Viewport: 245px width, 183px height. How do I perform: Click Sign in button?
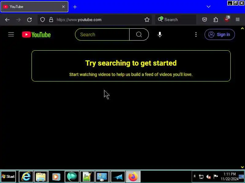pyautogui.click(x=220, y=34)
